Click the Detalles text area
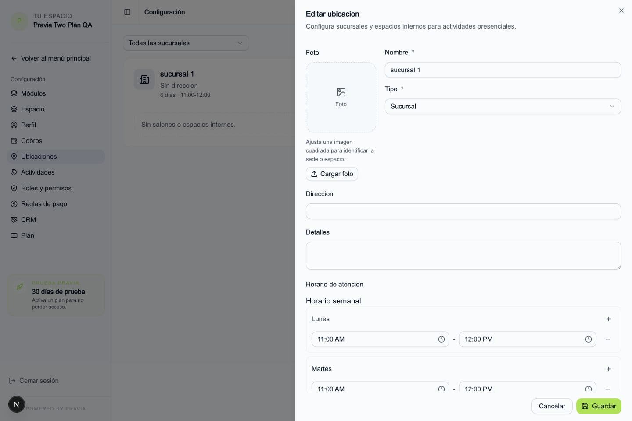 (x=463, y=256)
